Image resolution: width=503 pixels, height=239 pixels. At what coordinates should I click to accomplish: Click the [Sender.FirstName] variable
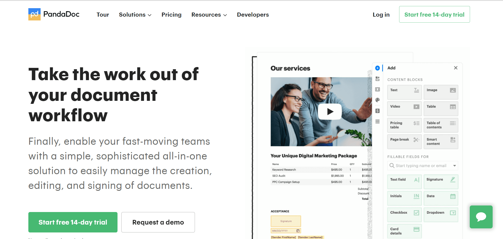coord(283,237)
